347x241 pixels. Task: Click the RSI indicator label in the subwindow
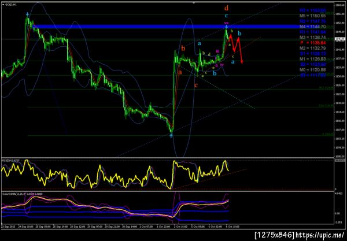pyautogui.click(x=10, y=160)
